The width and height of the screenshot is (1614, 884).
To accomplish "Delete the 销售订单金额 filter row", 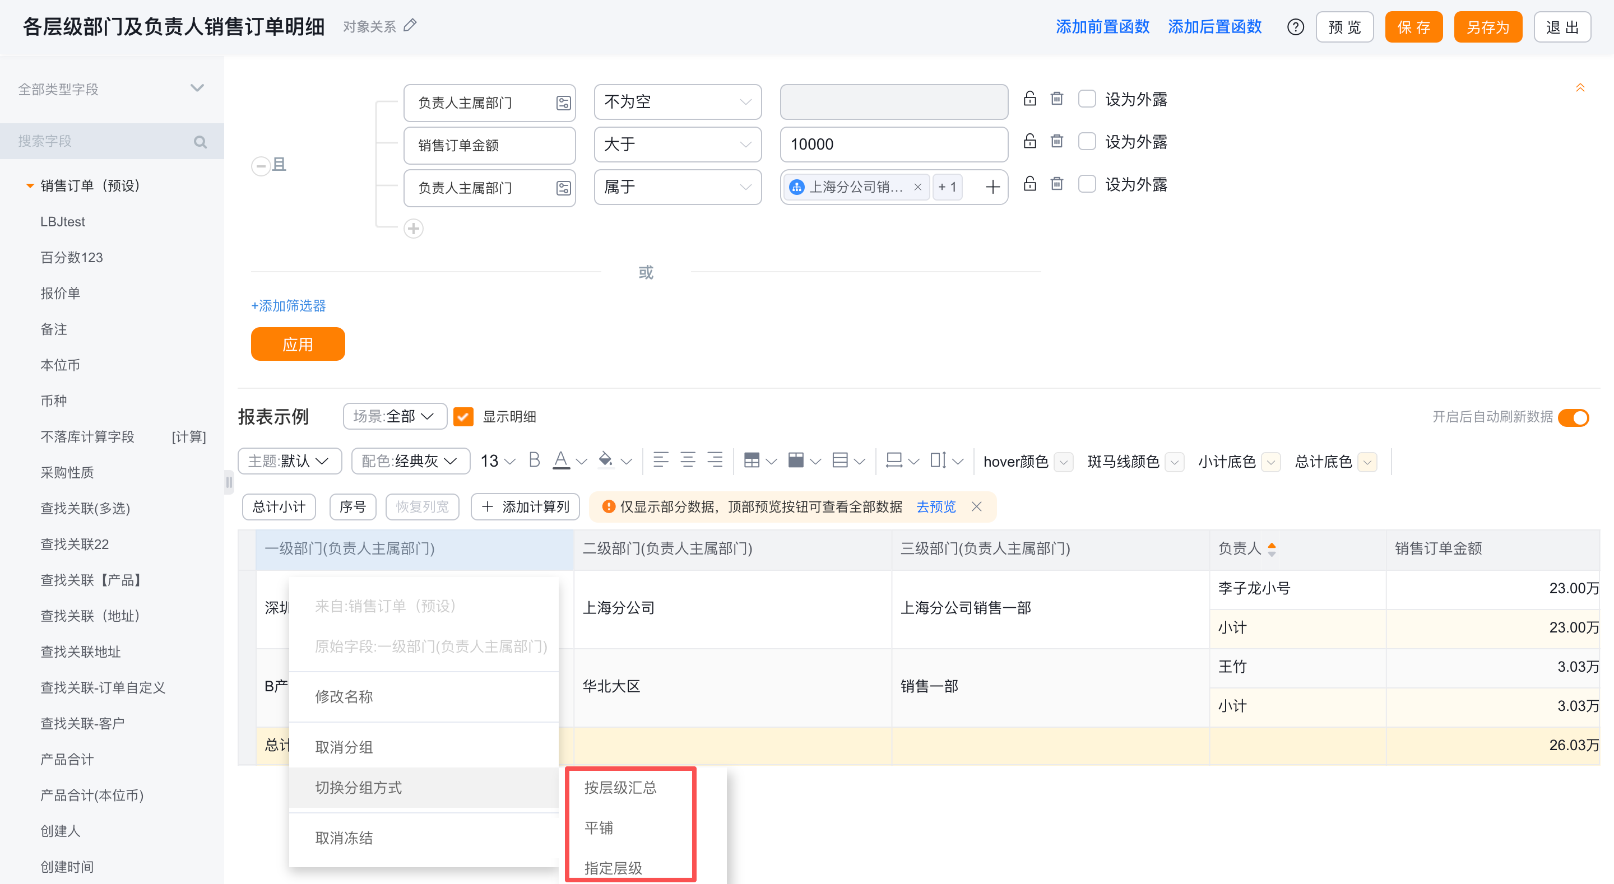I will [x=1056, y=141].
